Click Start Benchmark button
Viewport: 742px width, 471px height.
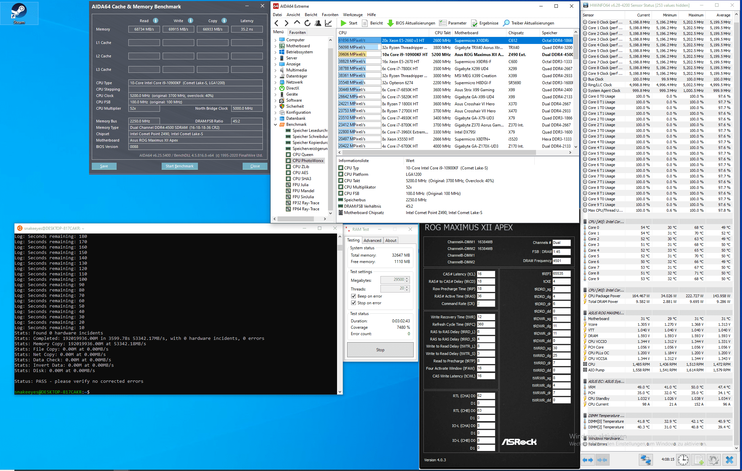point(179,166)
